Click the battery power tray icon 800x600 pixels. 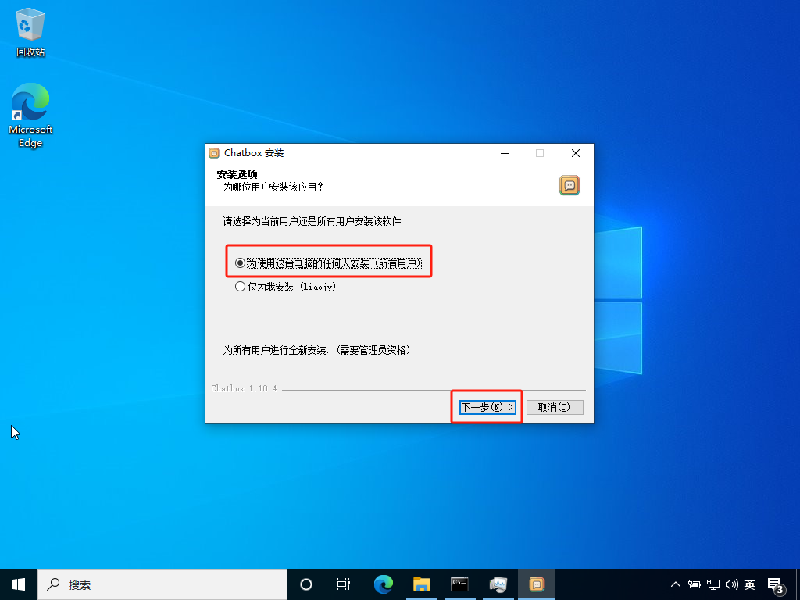point(694,584)
